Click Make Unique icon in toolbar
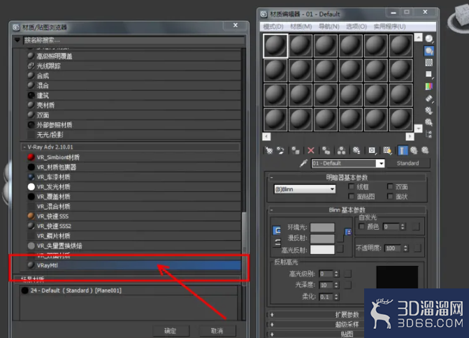Image resolution: width=469 pixels, height=338 pixels. click(x=341, y=151)
